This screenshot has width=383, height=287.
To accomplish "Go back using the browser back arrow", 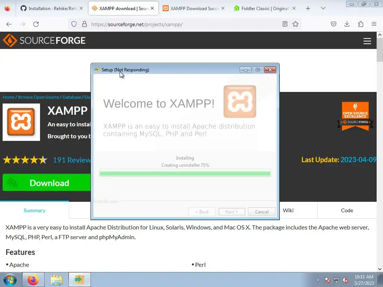I will coord(9,24).
